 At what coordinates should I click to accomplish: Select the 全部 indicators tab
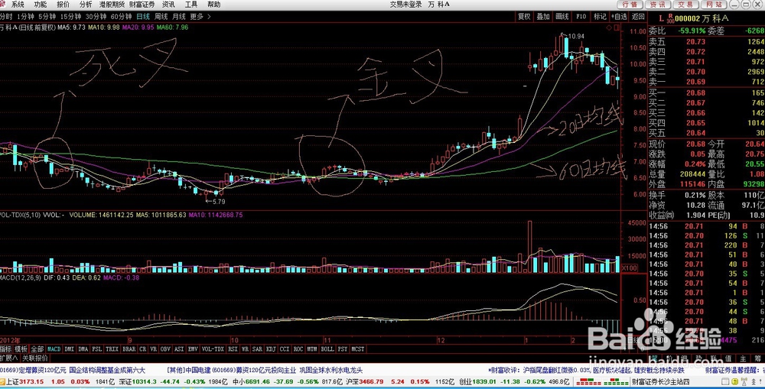tap(37, 349)
